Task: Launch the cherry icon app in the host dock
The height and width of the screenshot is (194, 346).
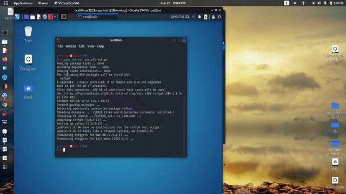Action: click(5, 114)
